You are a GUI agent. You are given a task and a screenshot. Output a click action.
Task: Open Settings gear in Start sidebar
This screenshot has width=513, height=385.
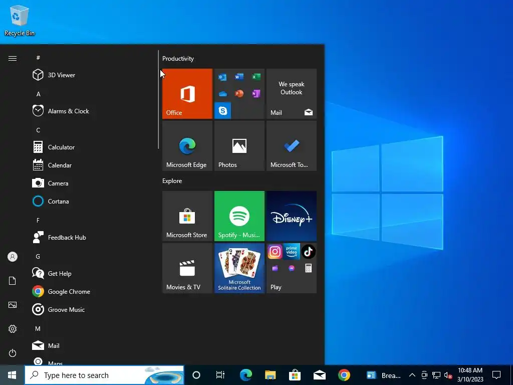(13, 329)
